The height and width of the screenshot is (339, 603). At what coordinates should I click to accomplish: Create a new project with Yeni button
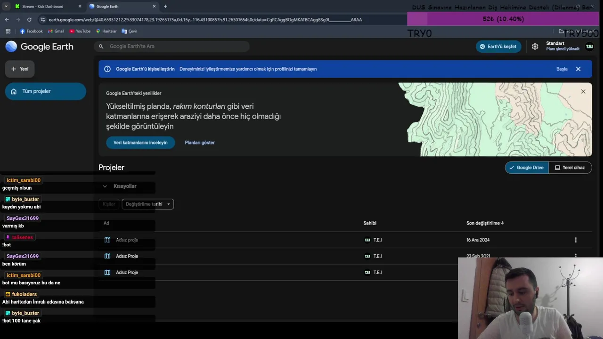point(20,69)
